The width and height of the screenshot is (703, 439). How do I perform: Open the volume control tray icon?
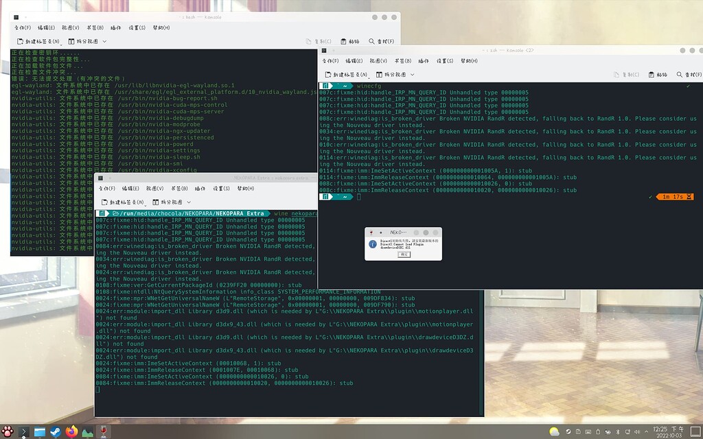637,432
